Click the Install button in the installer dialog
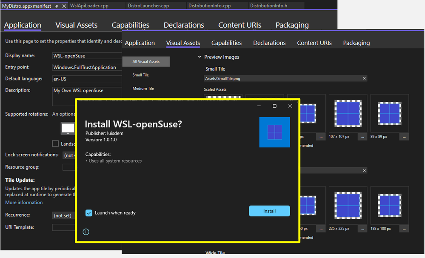The height and width of the screenshot is (258, 425). pos(269,211)
